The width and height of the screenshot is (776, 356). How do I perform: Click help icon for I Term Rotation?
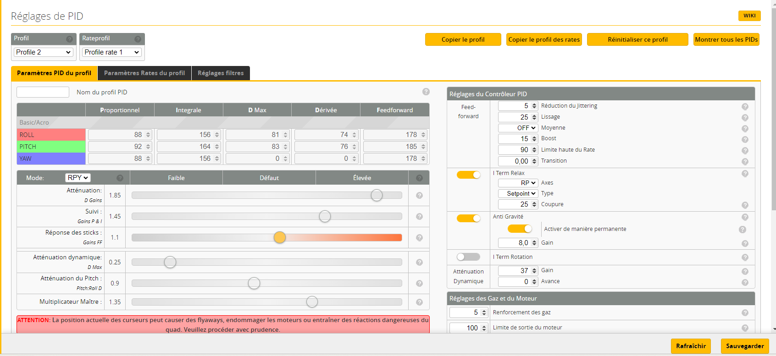[x=745, y=257]
